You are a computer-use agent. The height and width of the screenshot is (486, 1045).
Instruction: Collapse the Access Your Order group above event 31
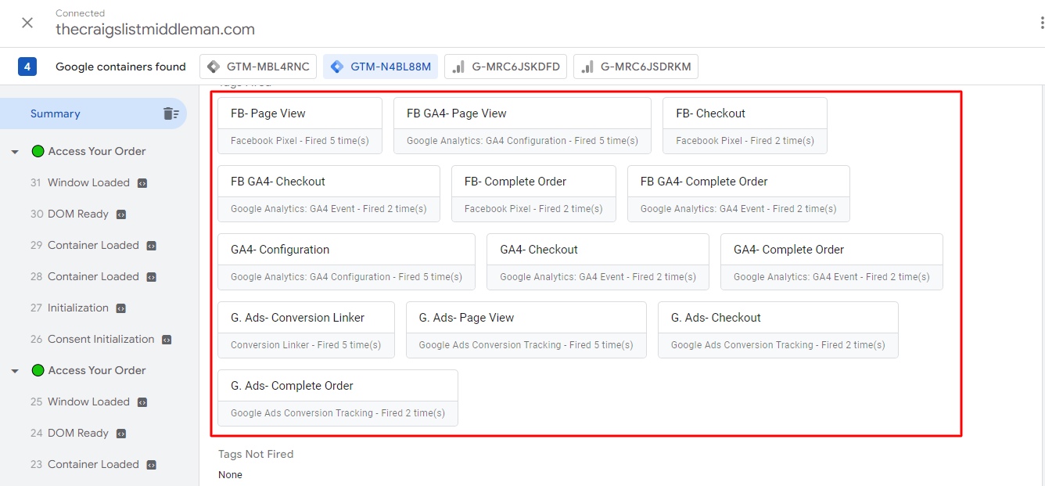point(15,152)
